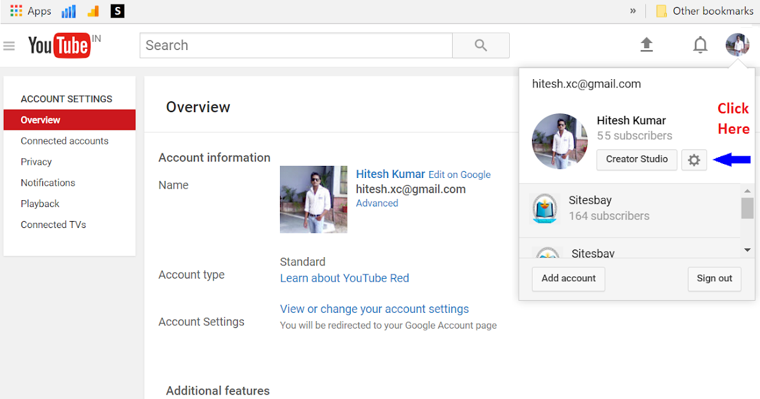
Task: Click the scroll down arrow in channel list
Action: pyautogui.click(x=748, y=250)
